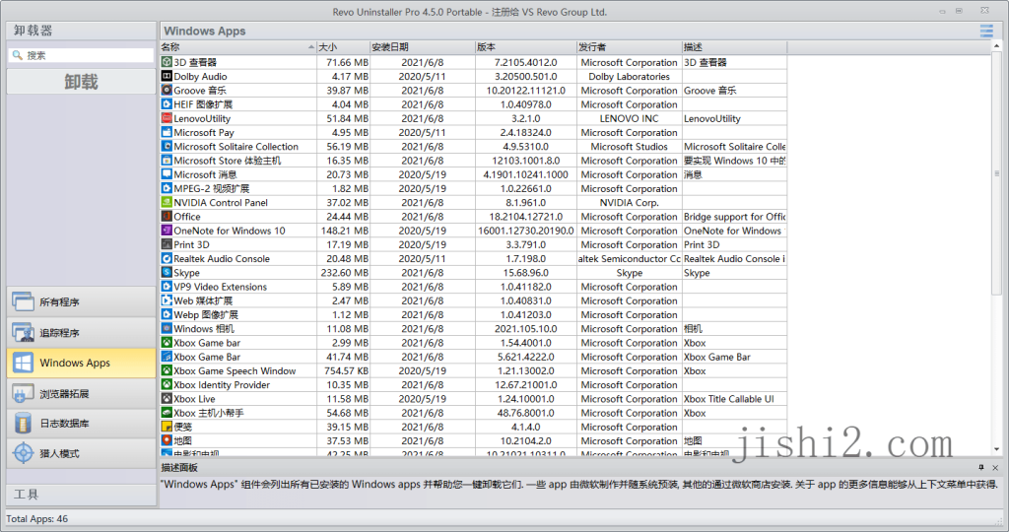Viewport: 1009px width, 532px height.
Task: Click the 3D 查看器 app icon
Action: coord(167,62)
